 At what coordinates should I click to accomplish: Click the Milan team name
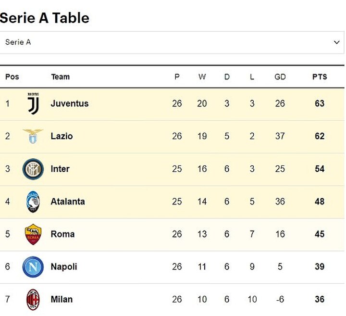(62, 299)
